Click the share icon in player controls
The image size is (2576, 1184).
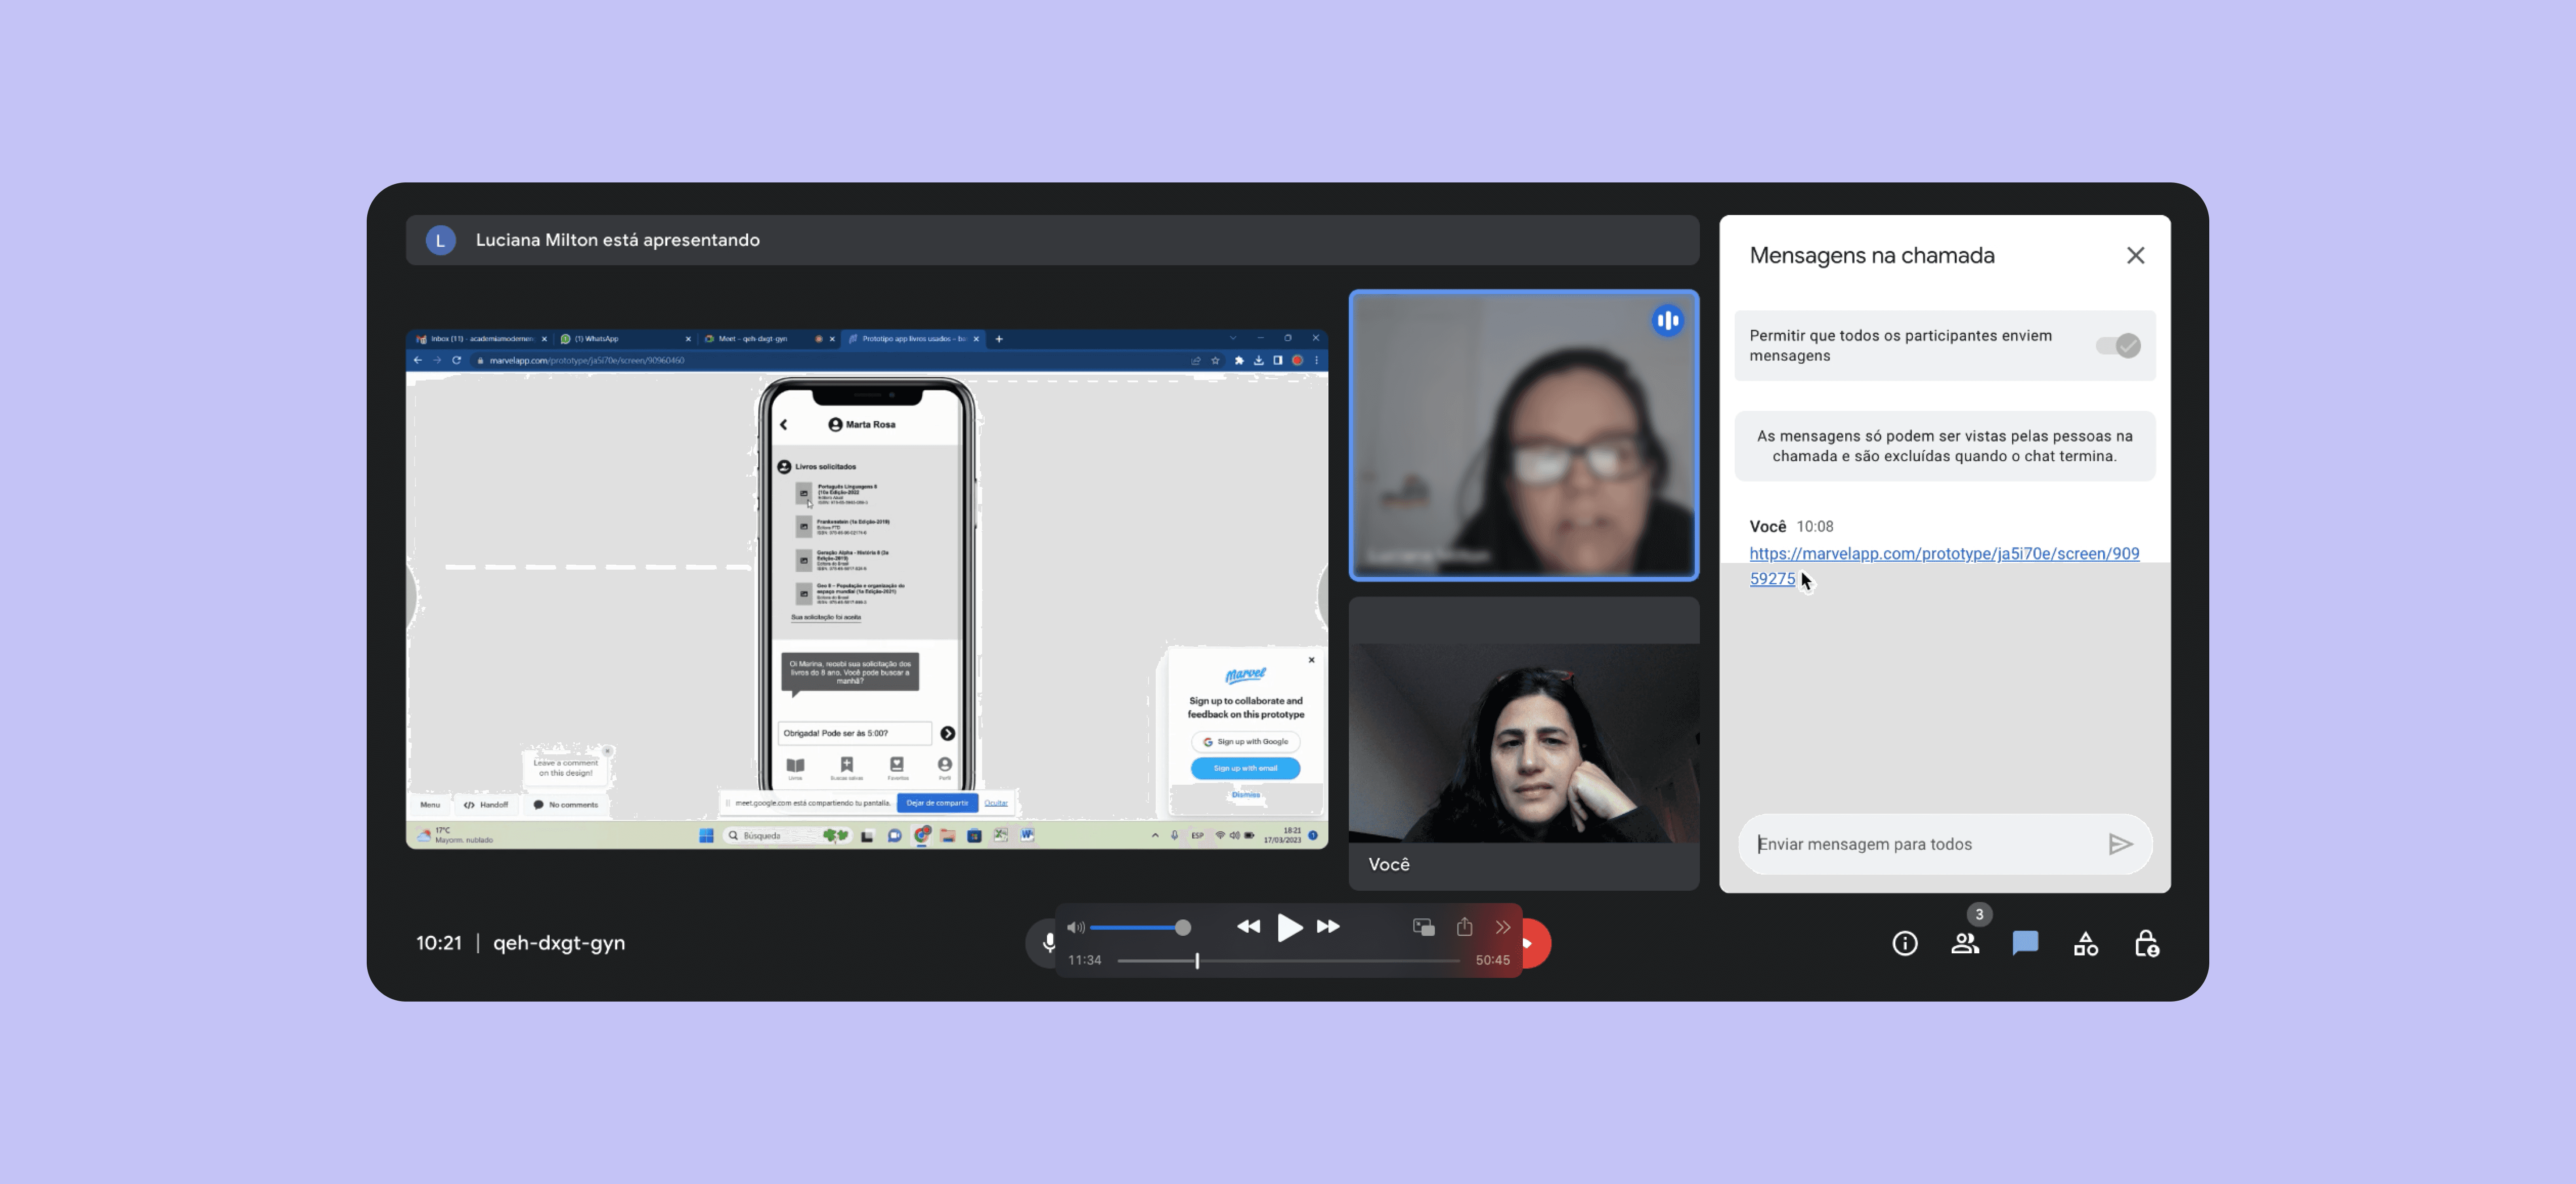(x=1464, y=927)
